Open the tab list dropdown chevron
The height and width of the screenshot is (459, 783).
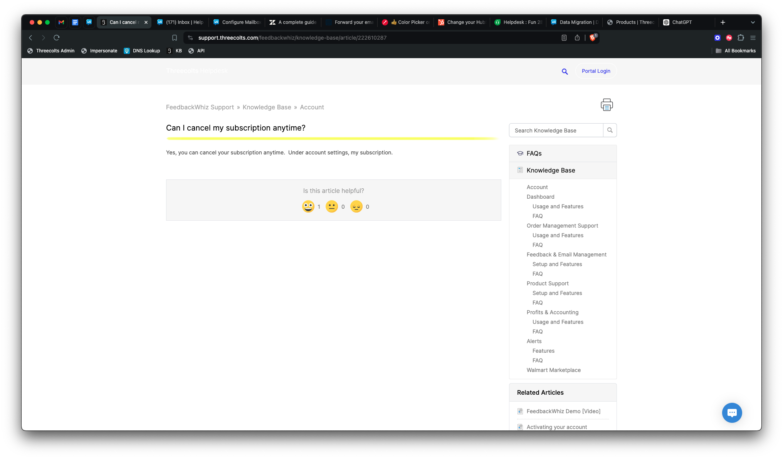[753, 22]
